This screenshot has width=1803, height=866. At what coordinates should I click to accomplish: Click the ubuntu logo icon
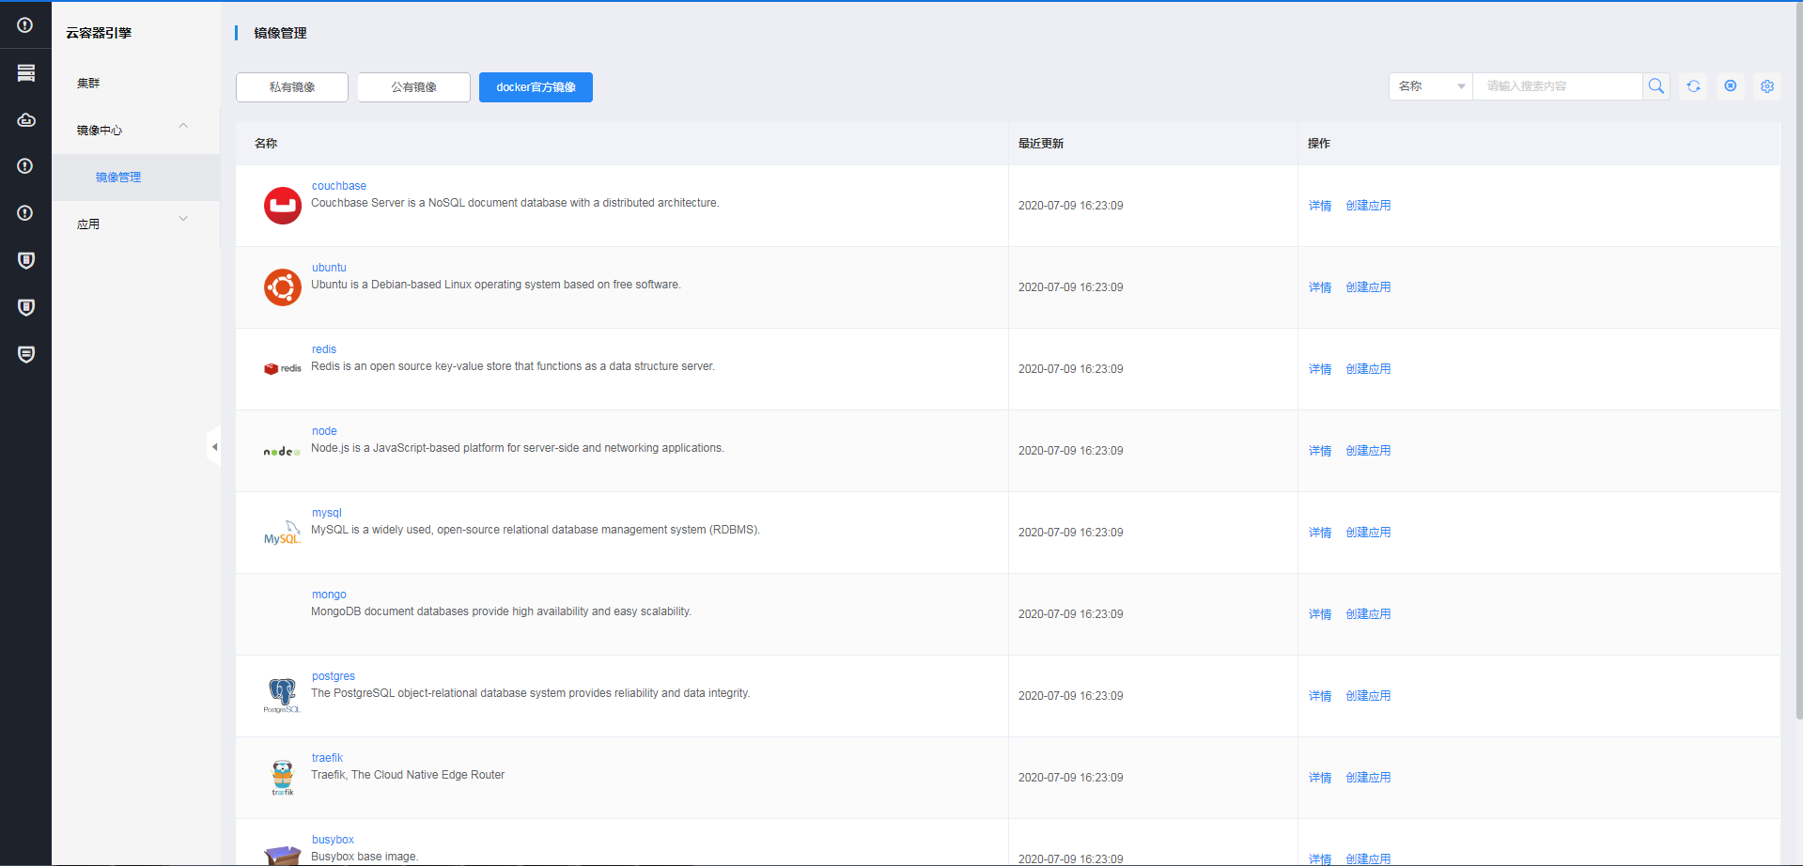point(282,287)
